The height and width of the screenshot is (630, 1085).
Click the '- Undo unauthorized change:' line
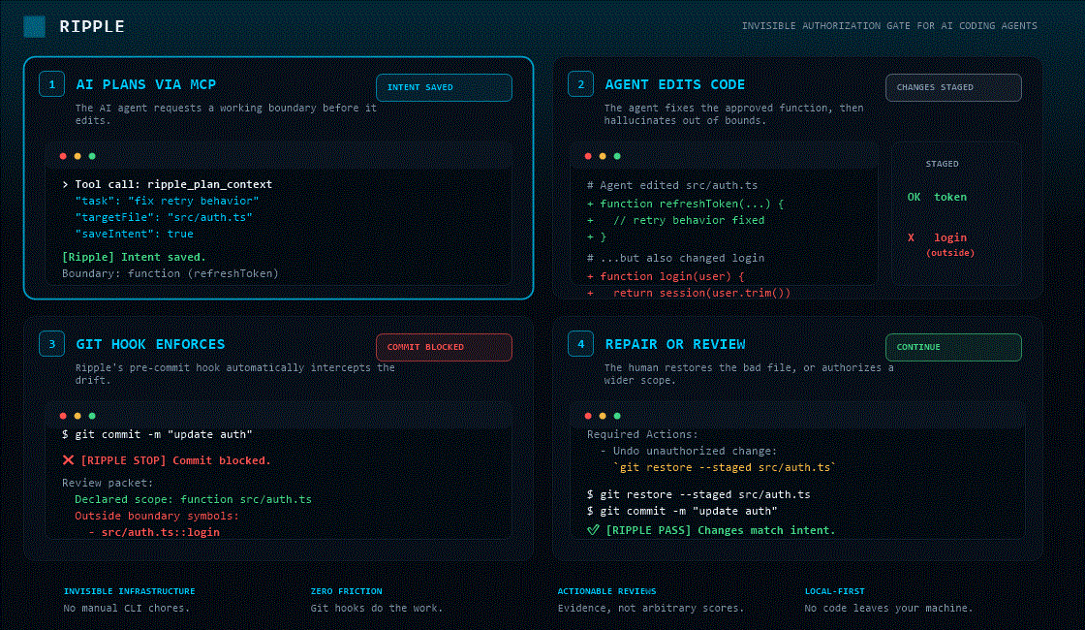click(689, 452)
